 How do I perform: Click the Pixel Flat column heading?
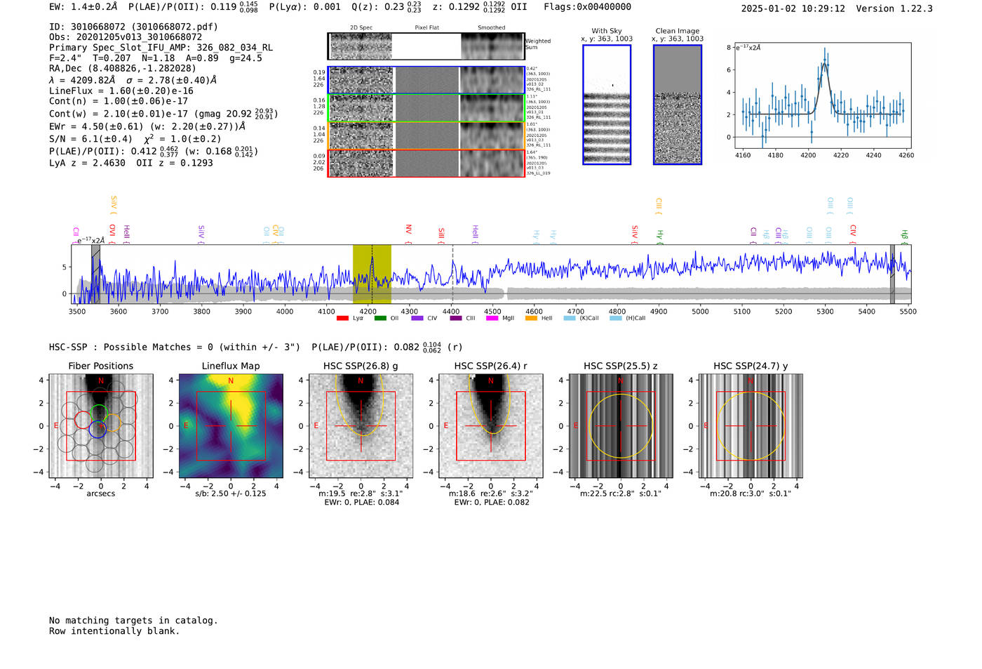[426, 28]
